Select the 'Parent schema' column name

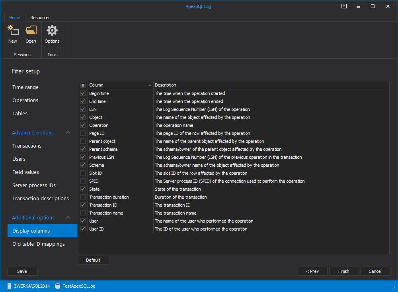[103, 149]
